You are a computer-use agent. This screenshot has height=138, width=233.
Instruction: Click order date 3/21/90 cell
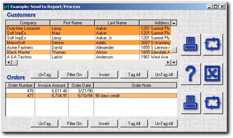81,91
